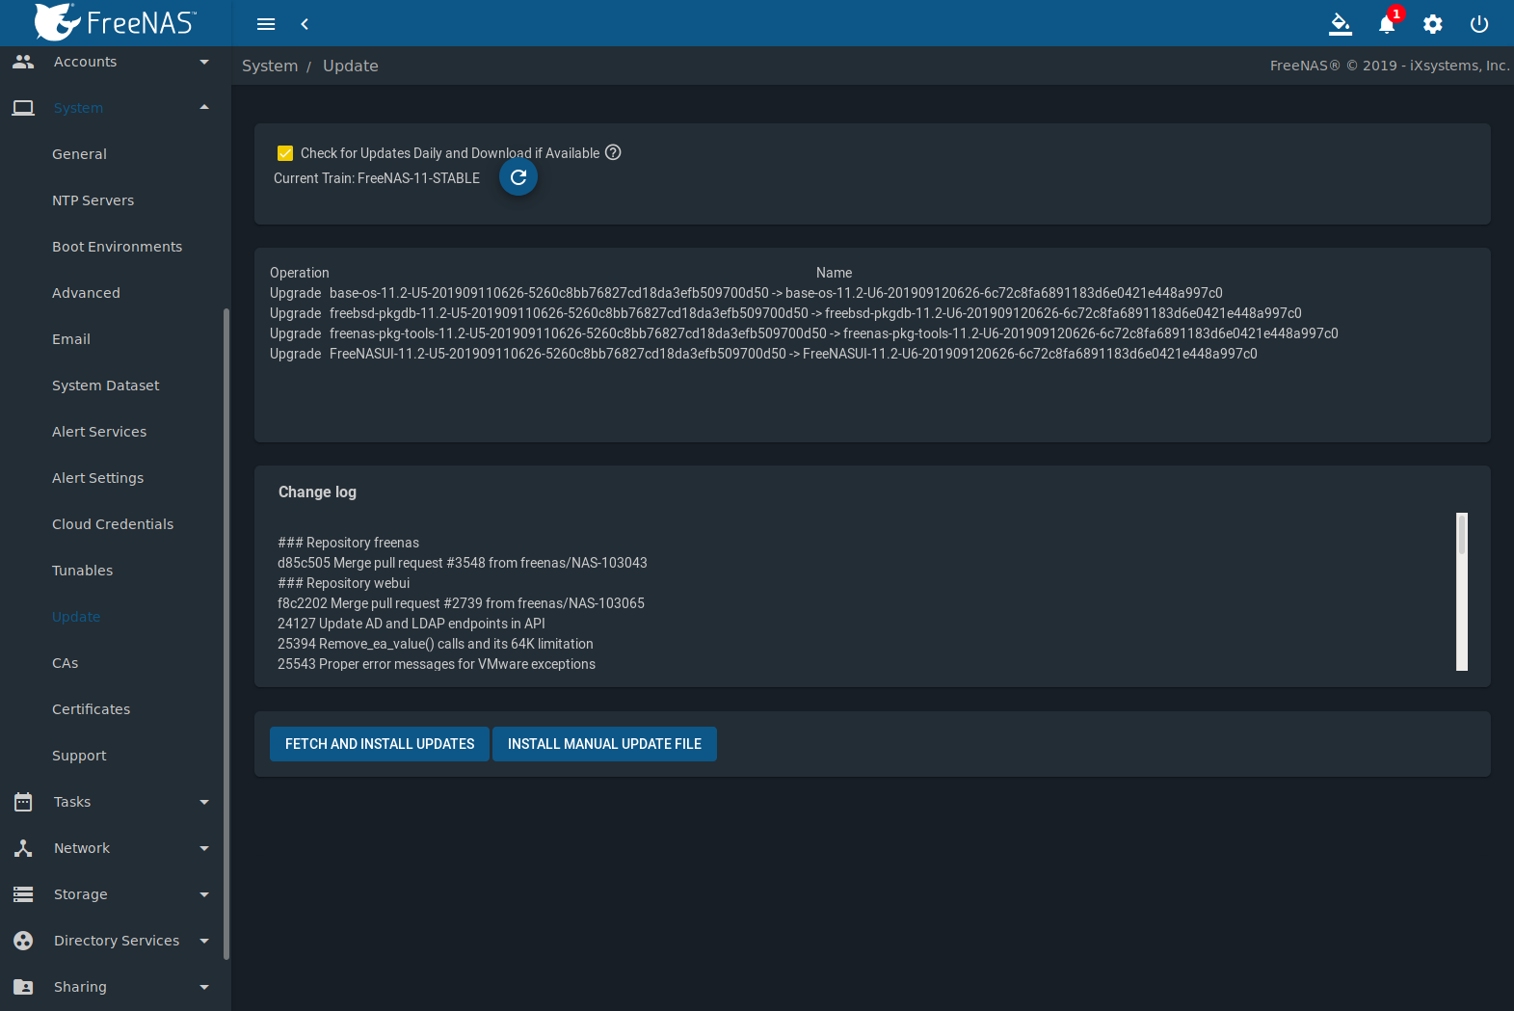The height and width of the screenshot is (1011, 1514).
Task: Click the Network icon in sidebar
Action: tap(23, 848)
